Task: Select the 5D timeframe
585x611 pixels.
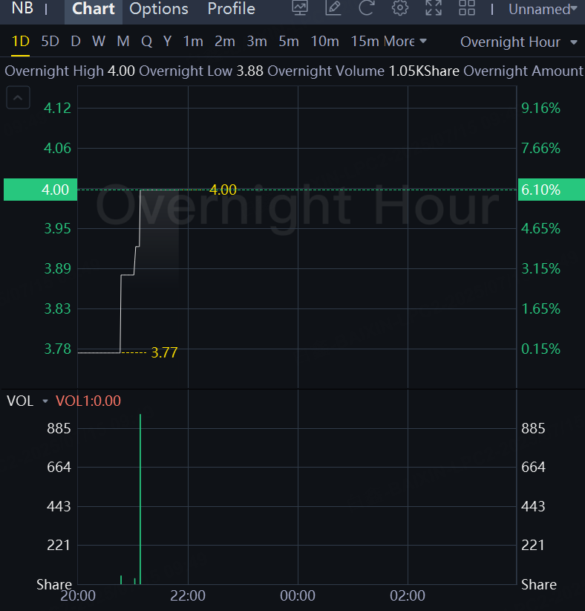Action: pyautogui.click(x=50, y=42)
